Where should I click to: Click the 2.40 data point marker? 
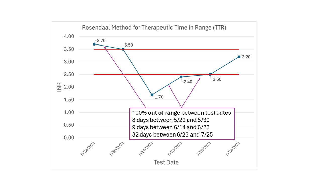pos(181,77)
